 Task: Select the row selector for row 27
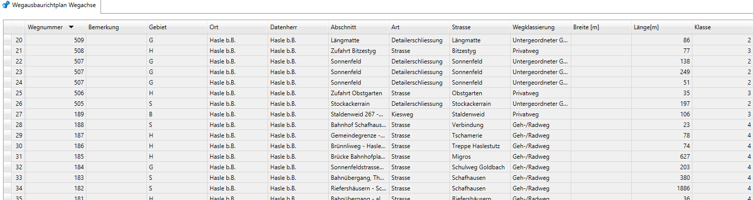[7, 114]
